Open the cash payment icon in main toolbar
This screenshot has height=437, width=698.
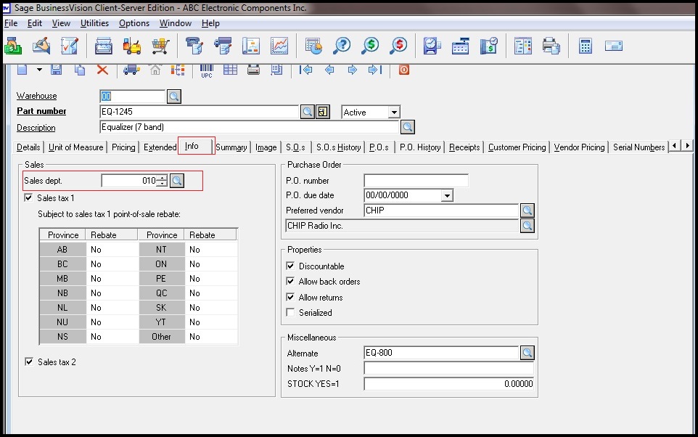13,46
